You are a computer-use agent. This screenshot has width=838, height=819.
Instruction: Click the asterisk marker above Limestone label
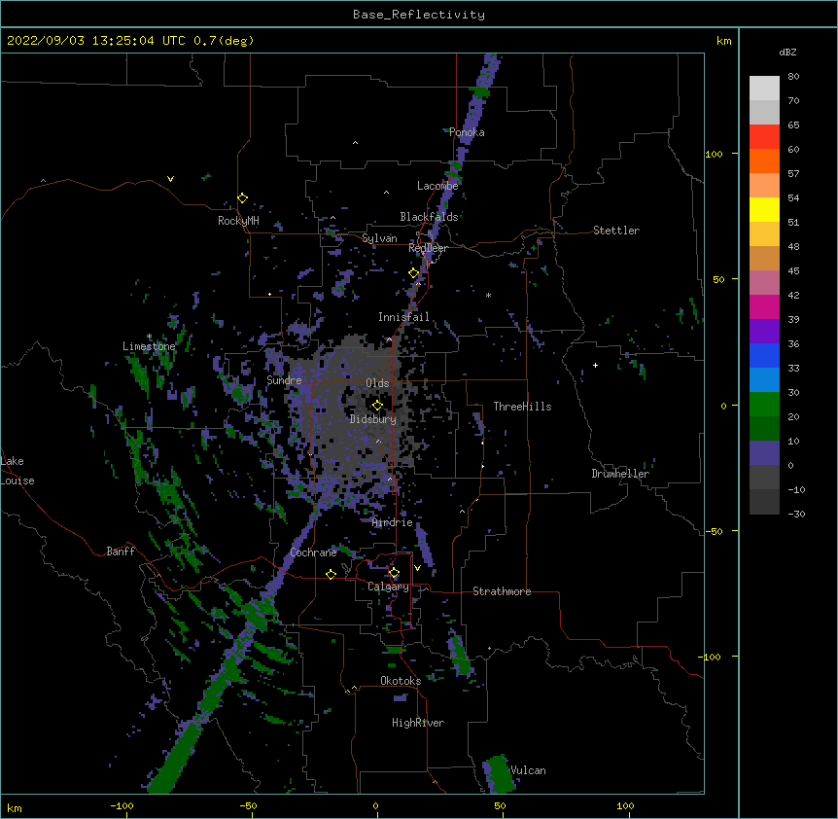149,337
